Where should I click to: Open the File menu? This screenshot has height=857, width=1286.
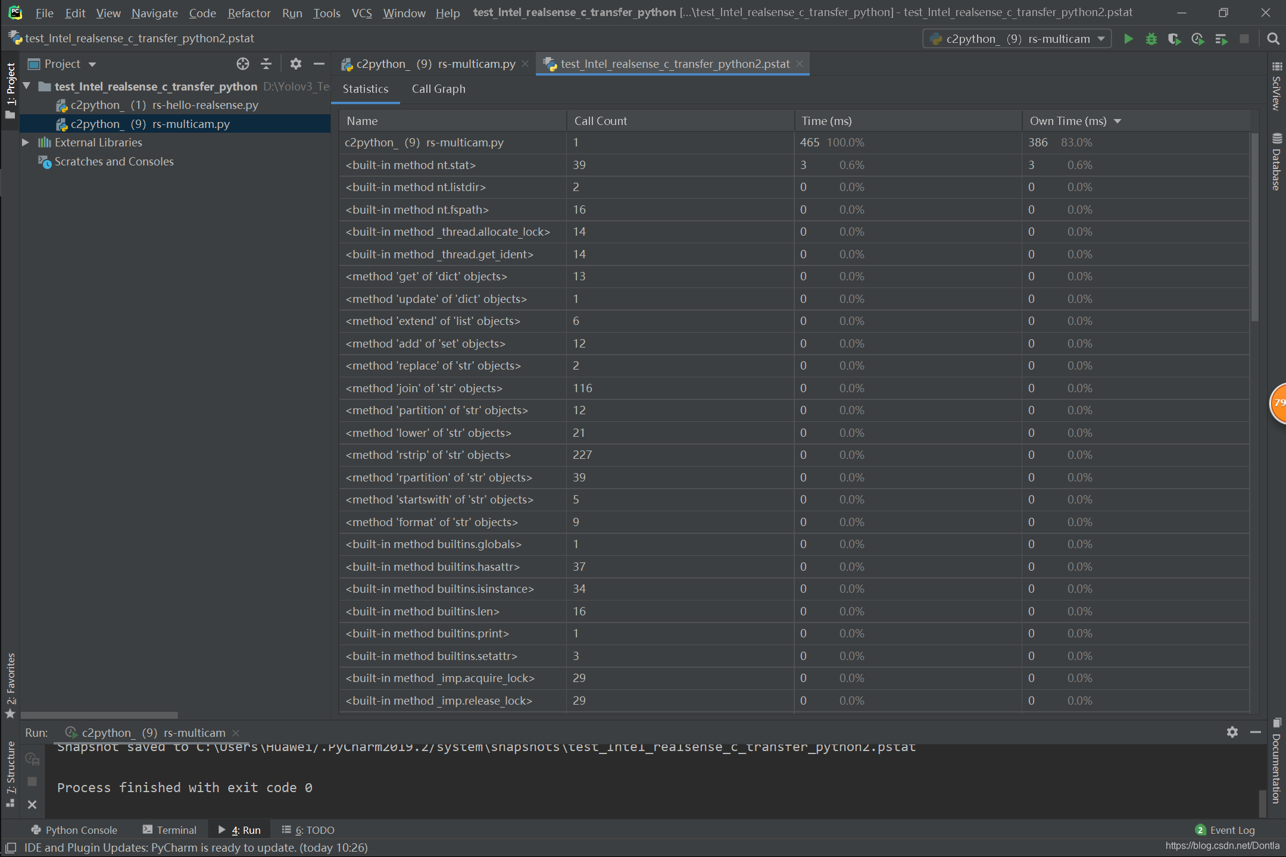(44, 12)
